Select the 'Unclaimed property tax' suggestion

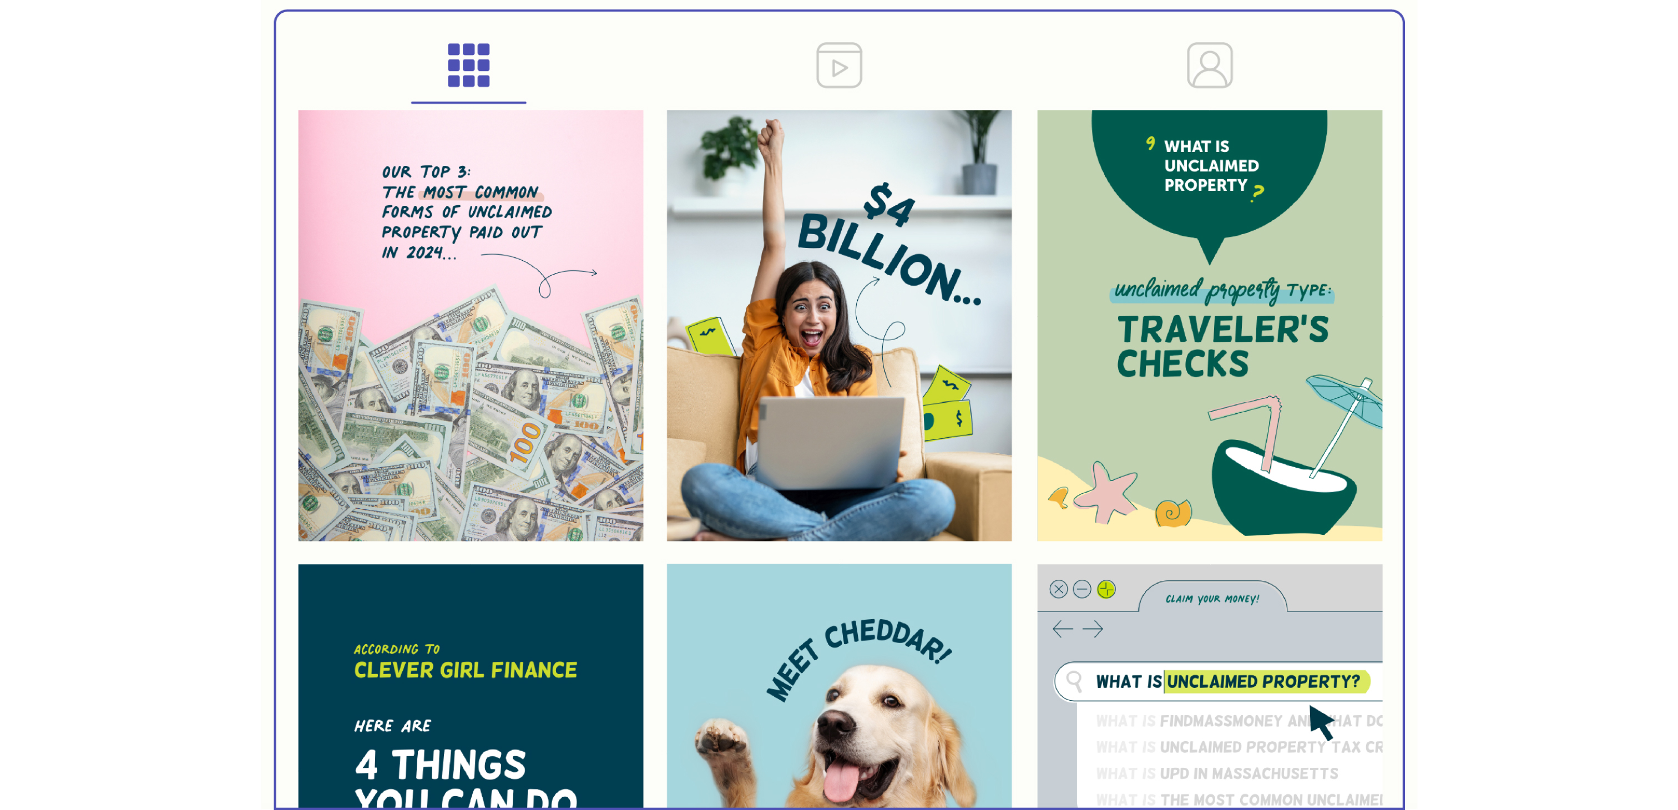tap(1239, 747)
